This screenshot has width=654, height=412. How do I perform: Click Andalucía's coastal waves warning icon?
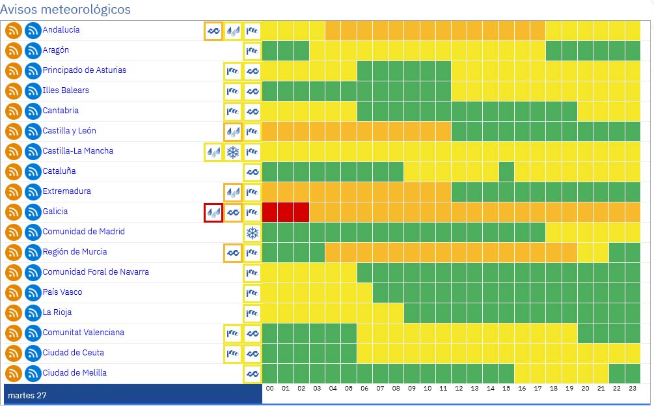pos(213,31)
